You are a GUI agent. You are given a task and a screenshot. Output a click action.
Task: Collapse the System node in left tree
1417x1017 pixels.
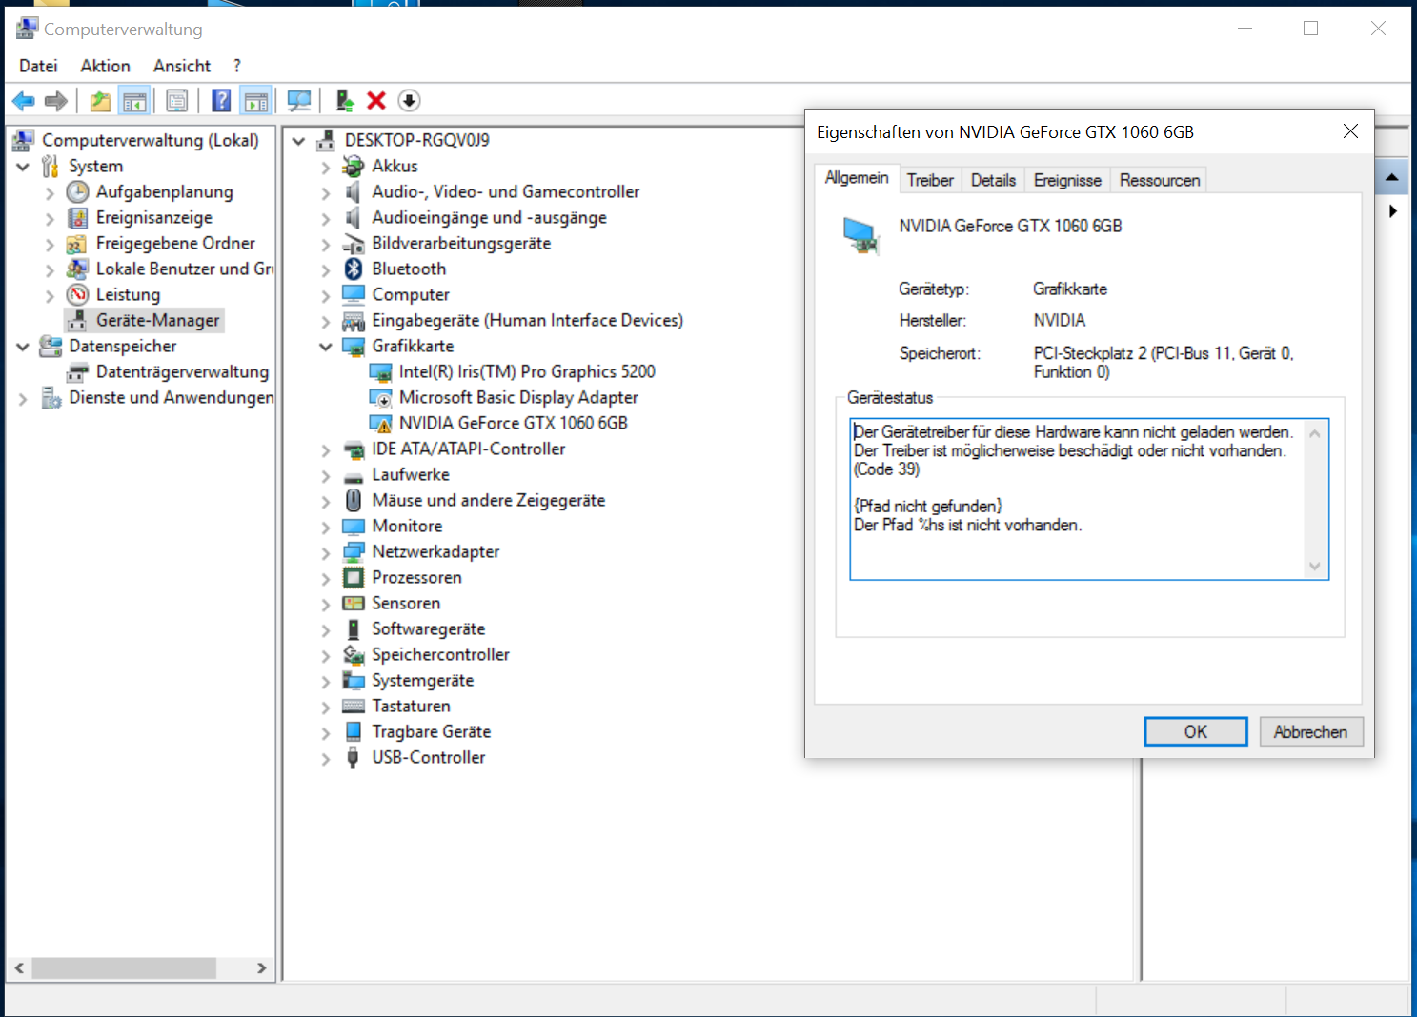click(x=23, y=167)
